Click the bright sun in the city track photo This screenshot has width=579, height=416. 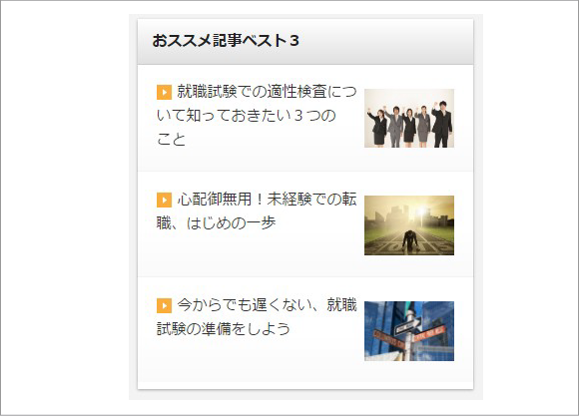[x=421, y=211]
